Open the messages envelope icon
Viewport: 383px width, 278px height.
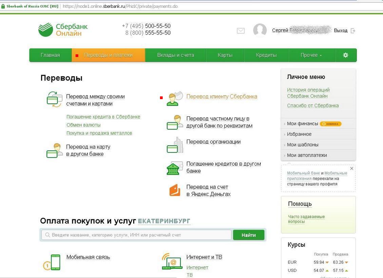pyautogui.click(x=241, y=31)
